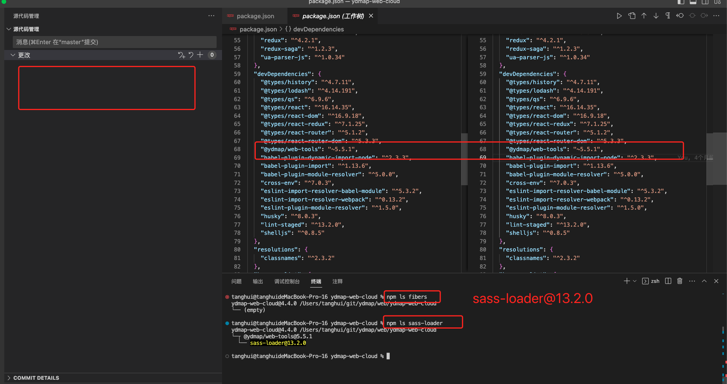Screen dimensions: 727x384
Task: Open more actions via editor ellipsis button
Action: pyautogui.click(x=717, y=15)
